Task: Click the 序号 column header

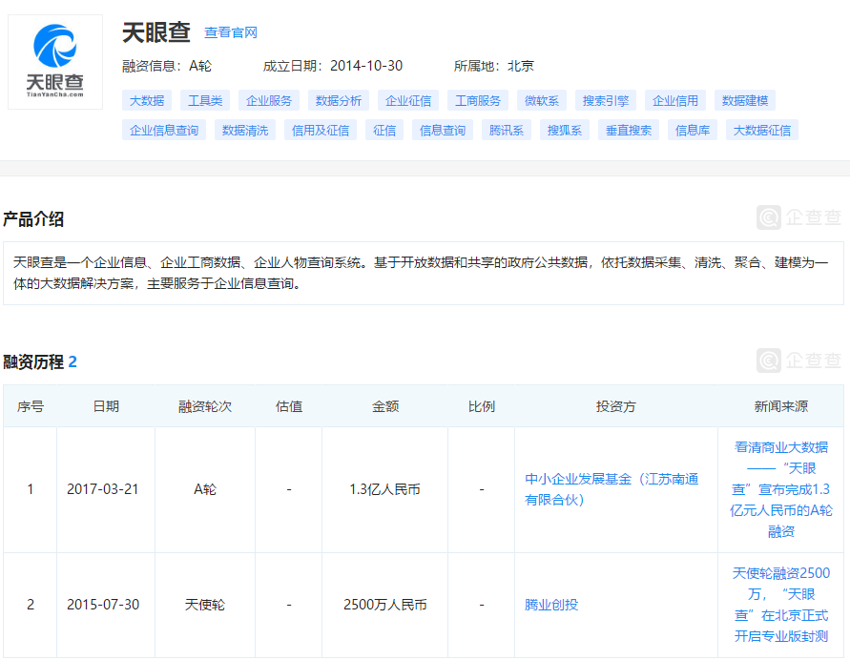Action: coord(31,406)
